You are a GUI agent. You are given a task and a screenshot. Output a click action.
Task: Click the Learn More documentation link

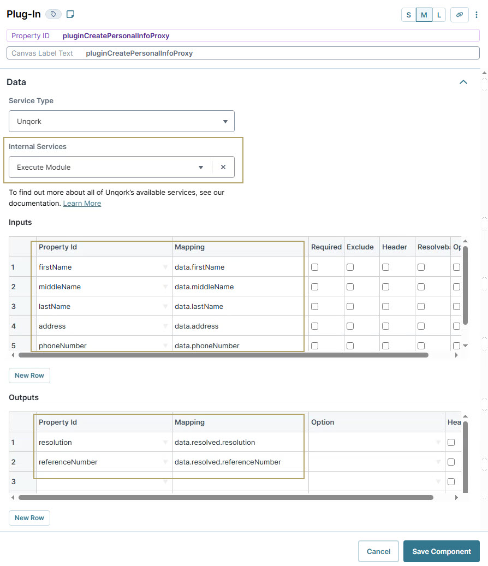(x=82, y=203)
